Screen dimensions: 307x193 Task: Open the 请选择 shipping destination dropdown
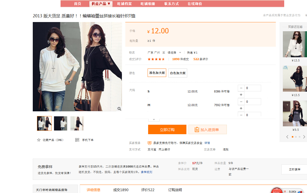point(174,53)
